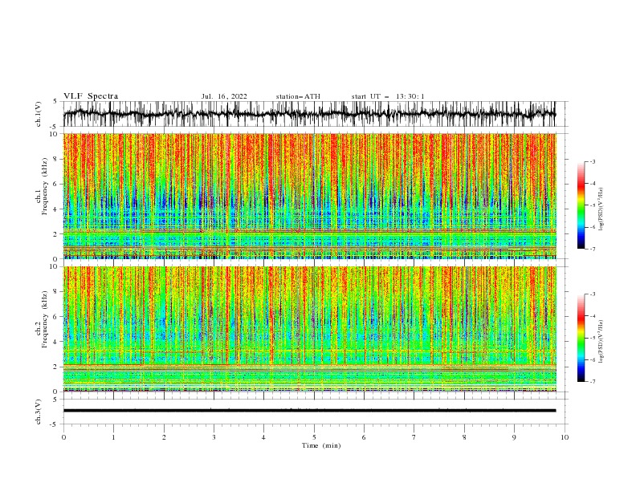Click the ch.1 spectrogram color bar
Screen dimensions: 636x491
click(581, 205)
